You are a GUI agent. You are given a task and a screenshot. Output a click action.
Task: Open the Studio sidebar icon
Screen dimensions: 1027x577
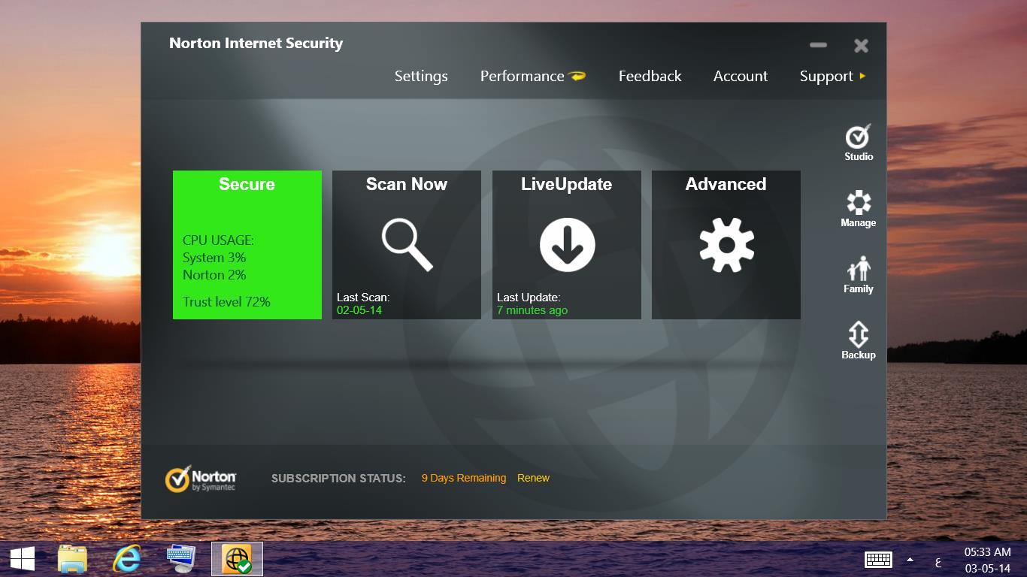(858, 143)
